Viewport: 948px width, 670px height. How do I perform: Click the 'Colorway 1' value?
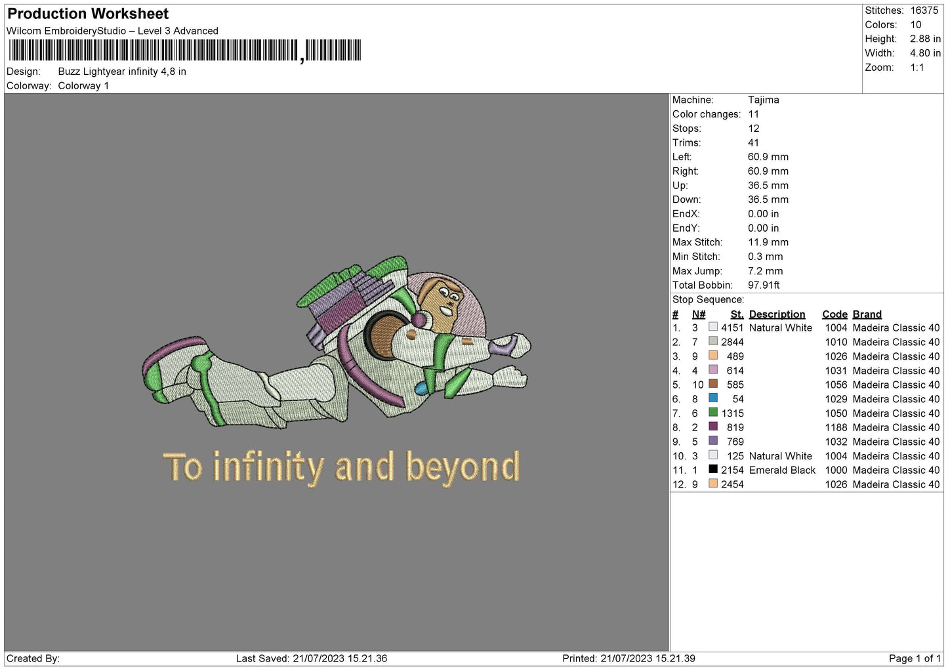(83, 86)
